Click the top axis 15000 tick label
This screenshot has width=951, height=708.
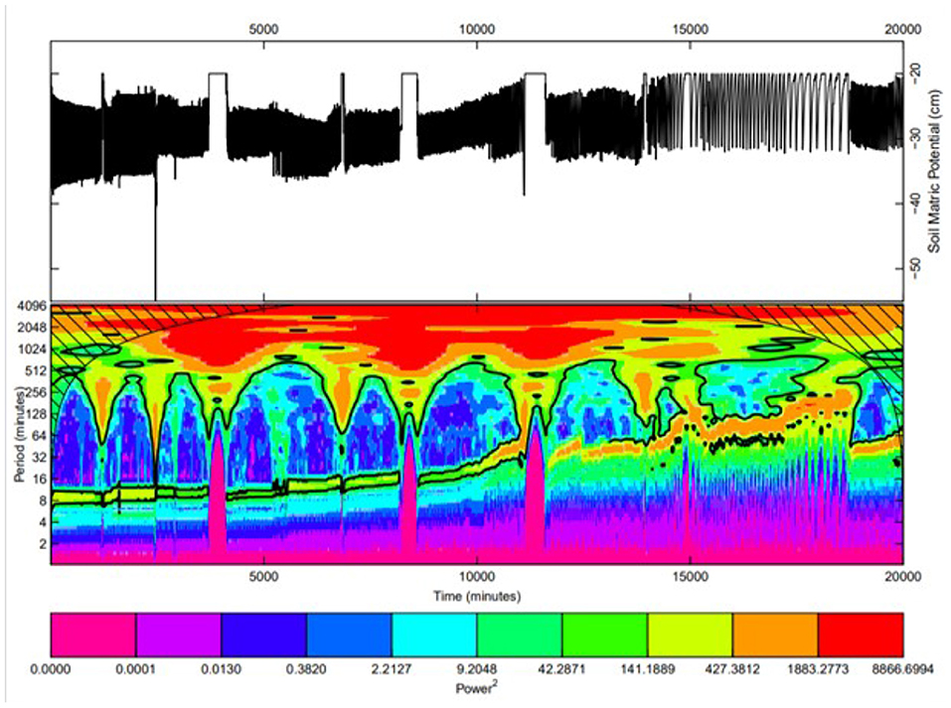point(691,29)
